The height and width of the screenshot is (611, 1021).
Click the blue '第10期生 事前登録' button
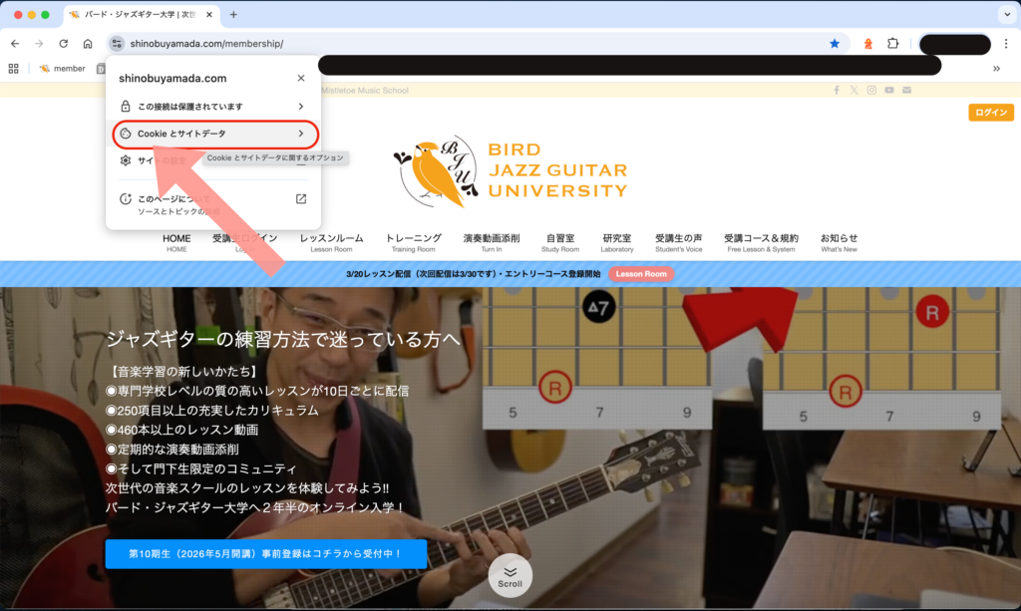pos(265,554)
